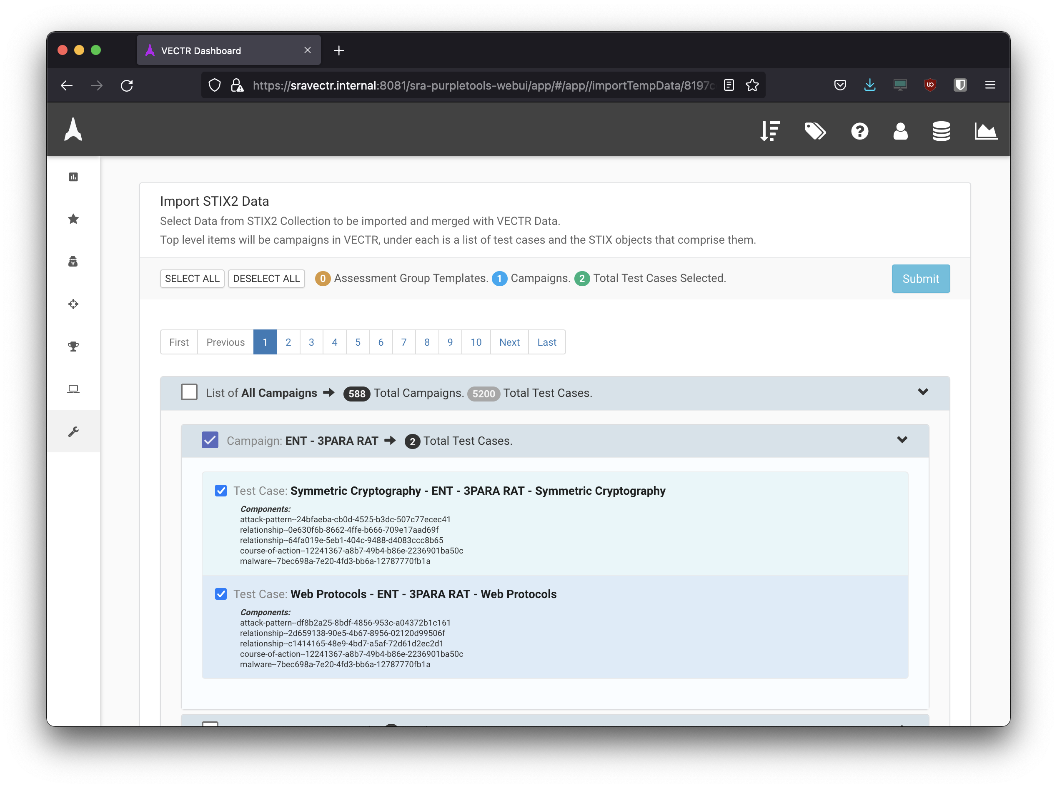Open the help question mark icon
Viewport: 1057px width, 788px height.
click(859, 131)
